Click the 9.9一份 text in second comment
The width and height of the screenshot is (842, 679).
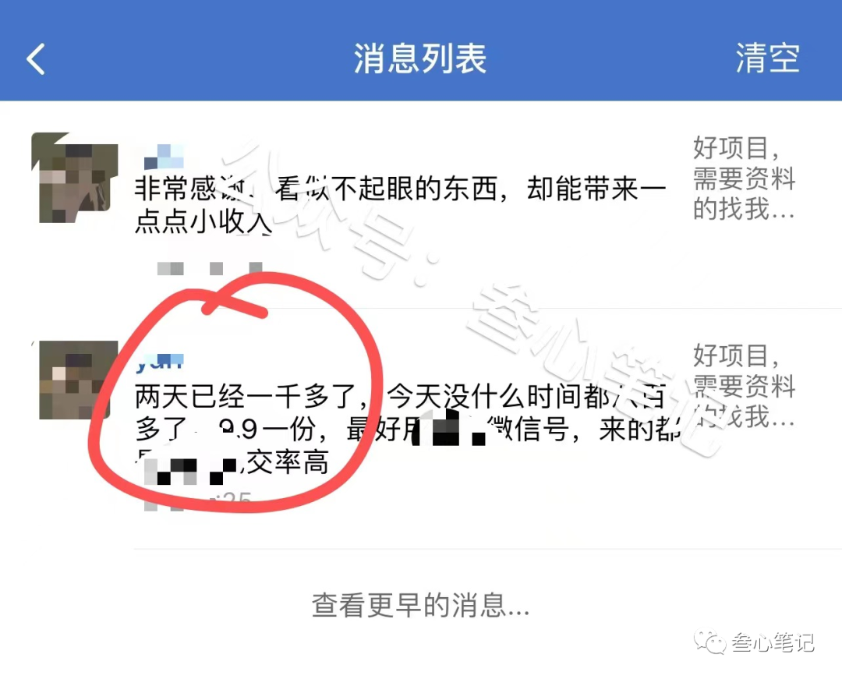click(x=267, y=430)
